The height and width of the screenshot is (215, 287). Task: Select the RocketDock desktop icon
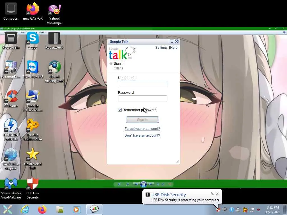coord(54,41)
